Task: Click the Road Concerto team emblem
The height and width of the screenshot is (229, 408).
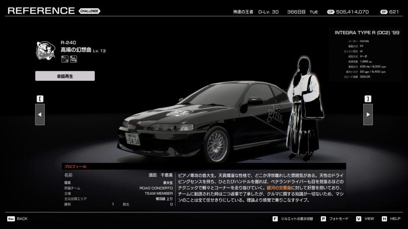Action: [46, 51]
